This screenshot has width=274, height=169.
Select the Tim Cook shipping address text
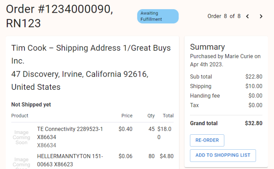91,68
